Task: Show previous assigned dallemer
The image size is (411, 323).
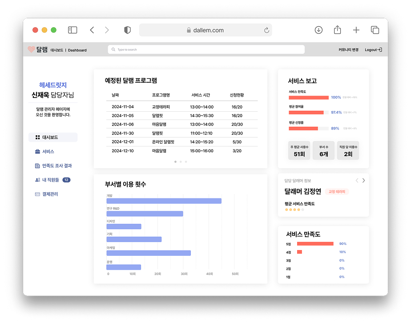Action: 357,180
